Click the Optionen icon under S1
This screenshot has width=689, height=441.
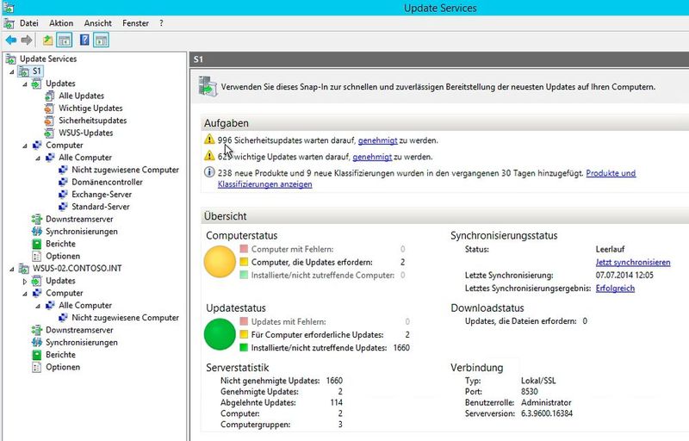[x=37, y=256]
